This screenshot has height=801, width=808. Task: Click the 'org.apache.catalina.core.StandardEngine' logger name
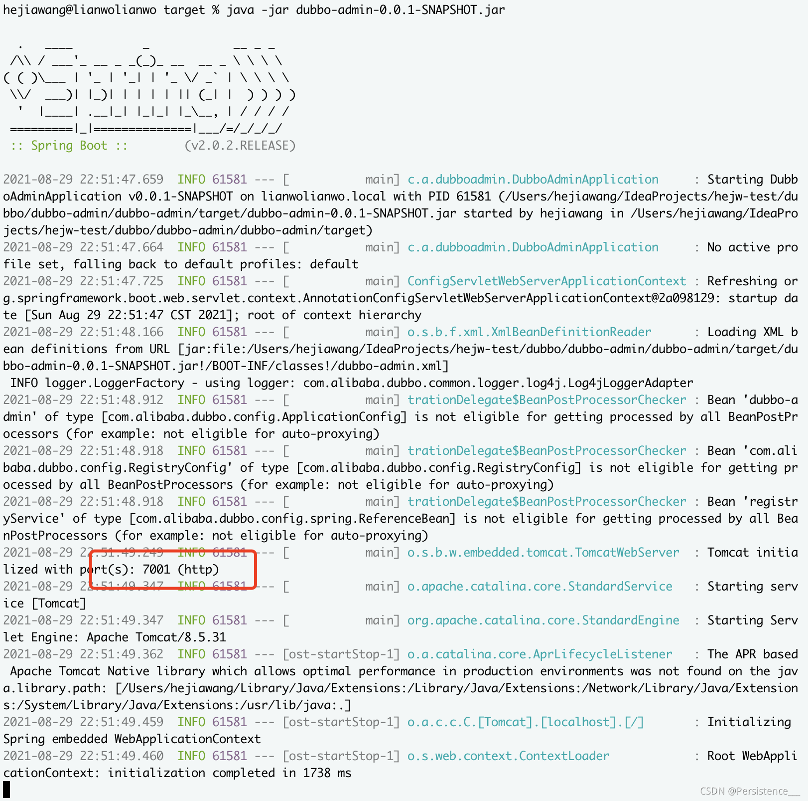point(543,620)
